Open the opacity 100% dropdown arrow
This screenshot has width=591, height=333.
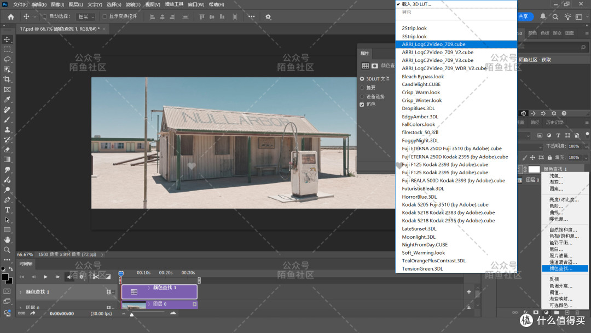(x=586, y=146)
